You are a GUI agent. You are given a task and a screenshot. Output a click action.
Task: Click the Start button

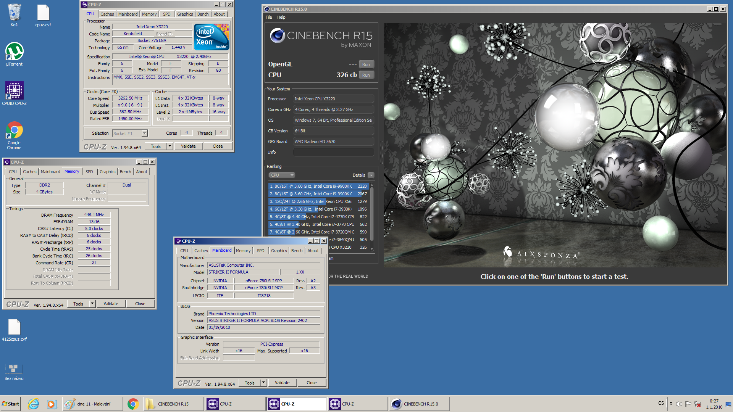[x=11, y=404]
